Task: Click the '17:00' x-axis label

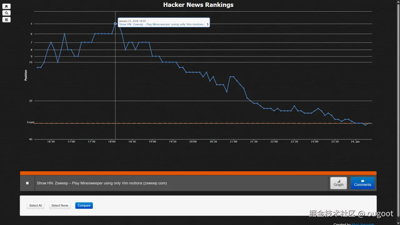Action: point(71,142)
